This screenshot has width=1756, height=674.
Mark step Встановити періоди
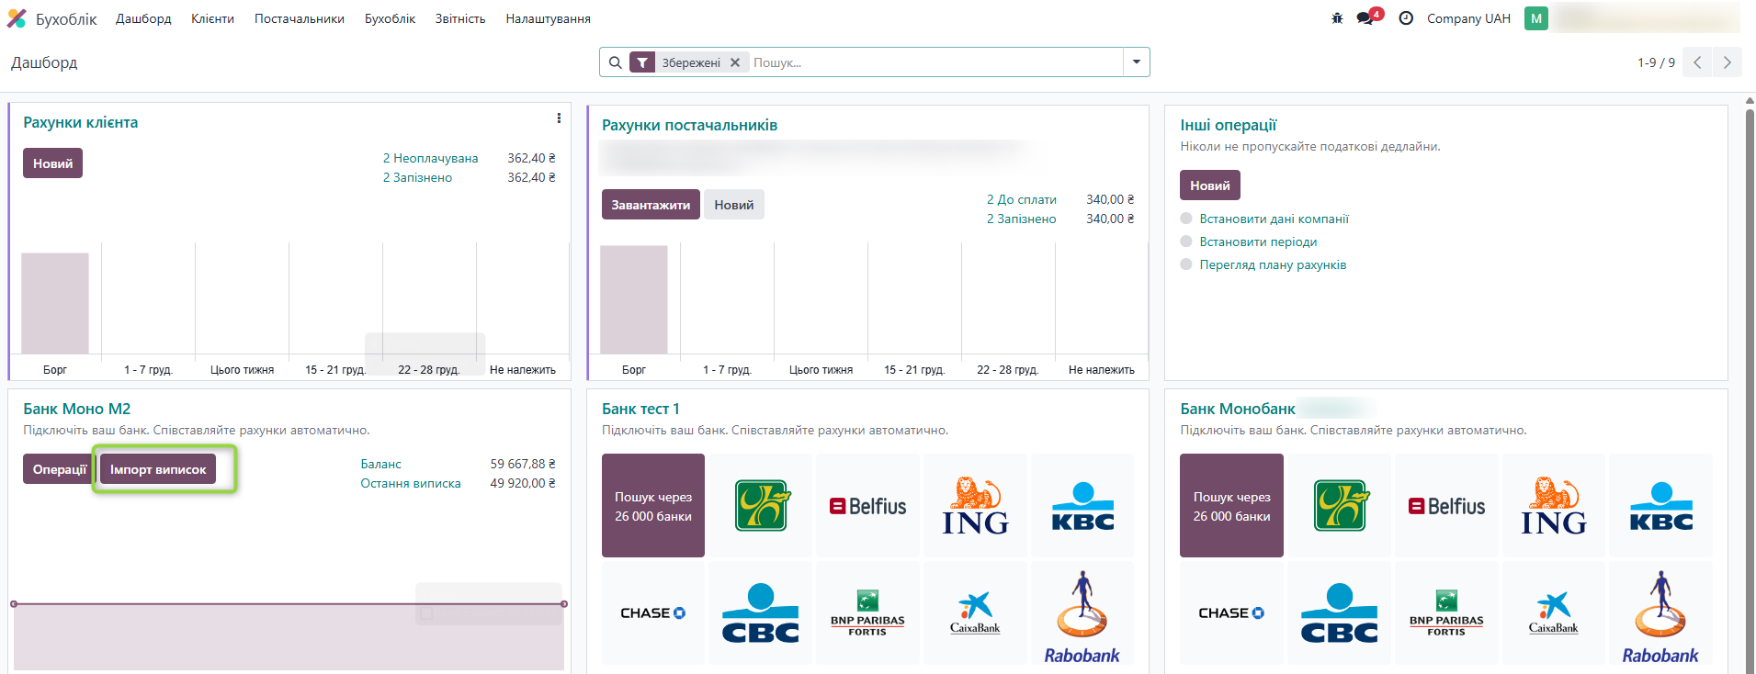pos(1186,242)
